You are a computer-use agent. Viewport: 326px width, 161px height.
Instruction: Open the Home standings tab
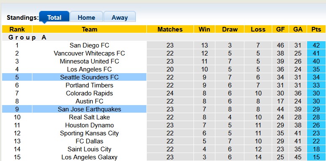(x=86, y=17)
